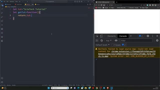Switch to VS Code via taskbar icon
The image size is (160, 90).
pos(111,88)
